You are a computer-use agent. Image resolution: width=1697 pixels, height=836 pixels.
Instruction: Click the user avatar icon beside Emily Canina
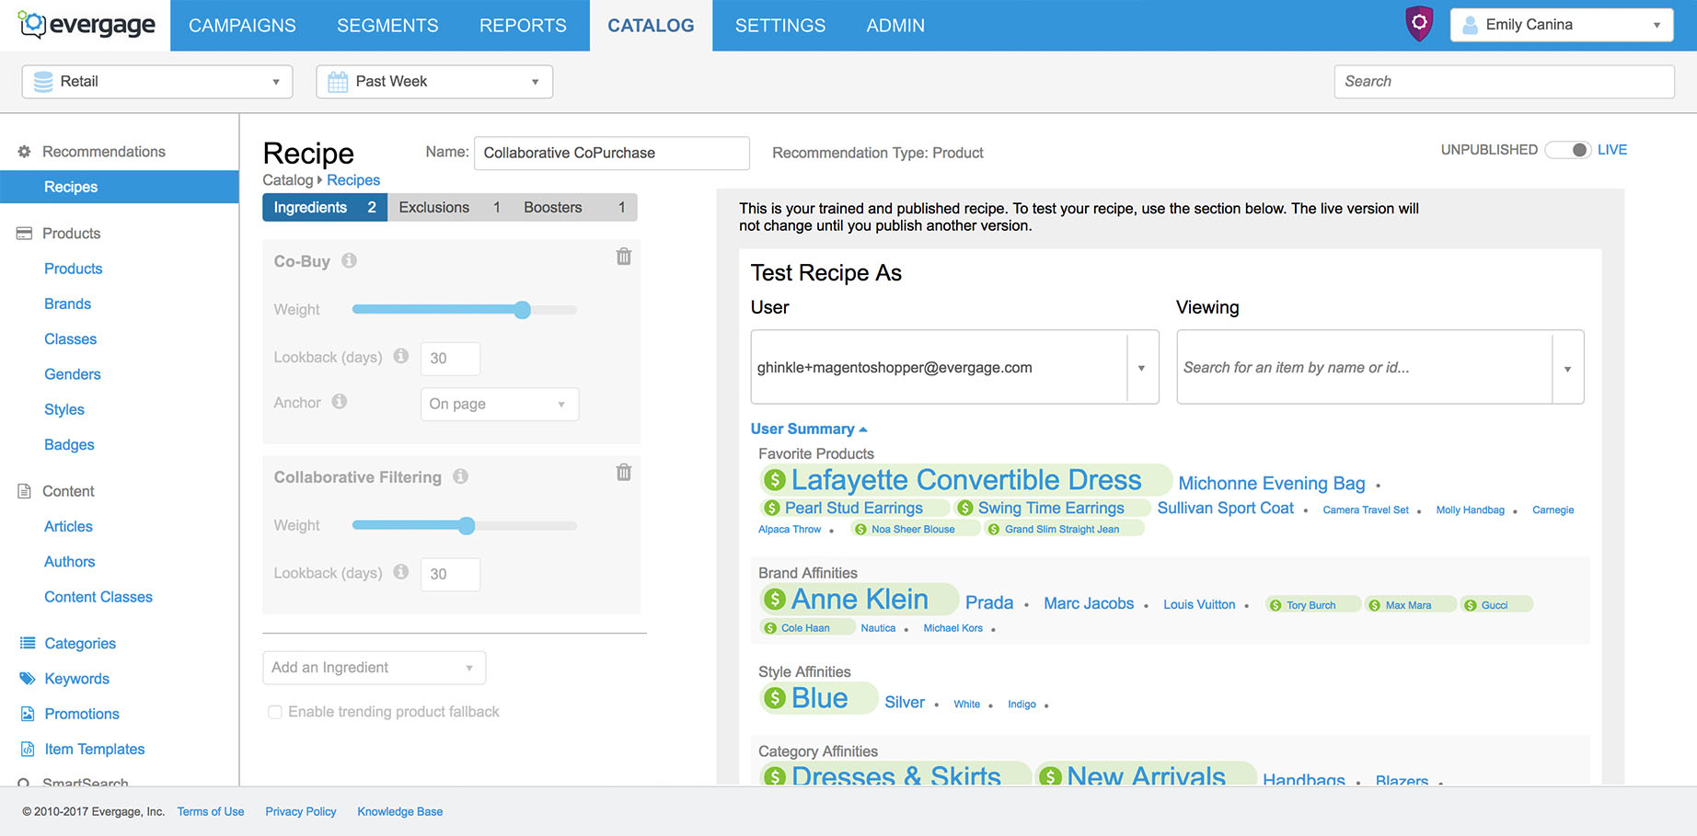point(1471,25)
